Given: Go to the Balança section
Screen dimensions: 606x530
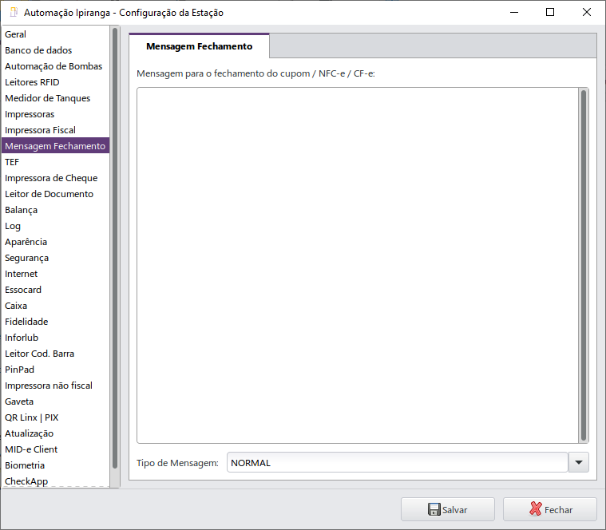Looking at the screenshot, I should (x=55, y=210).
